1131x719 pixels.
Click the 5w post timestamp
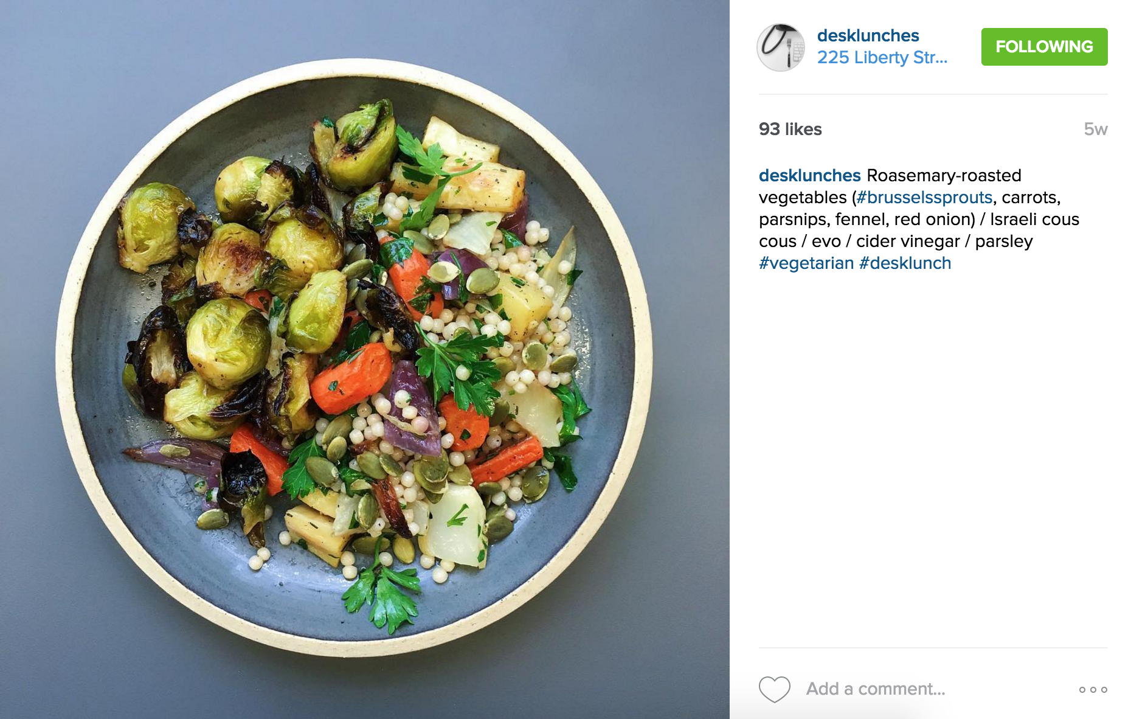(1096, 129)
